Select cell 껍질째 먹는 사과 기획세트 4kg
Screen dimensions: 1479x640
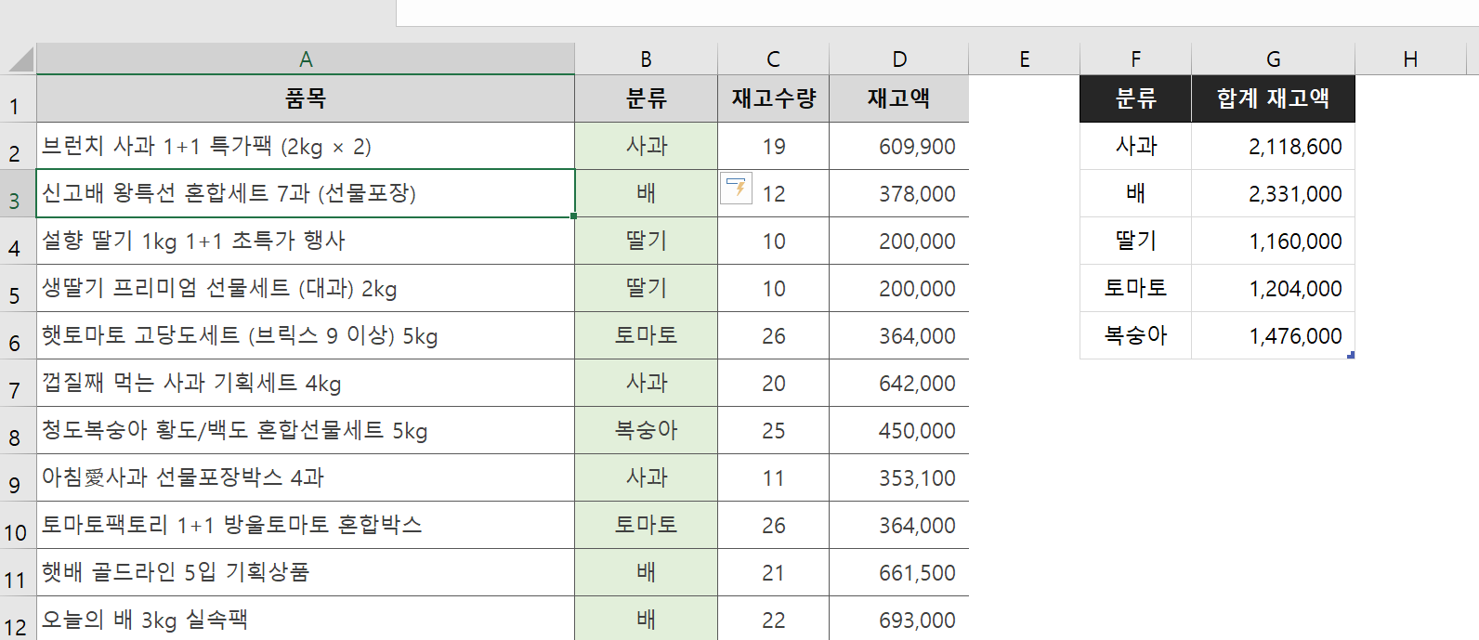point(306,383)
